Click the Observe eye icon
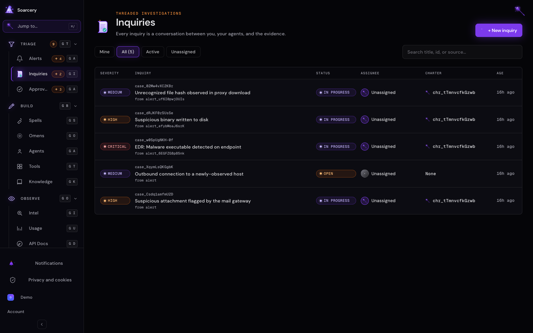The image size is (533, 333). click(11, 198)
